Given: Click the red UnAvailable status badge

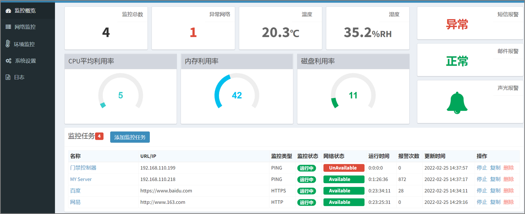Looking at the screenshot, I should click(343, 168).
